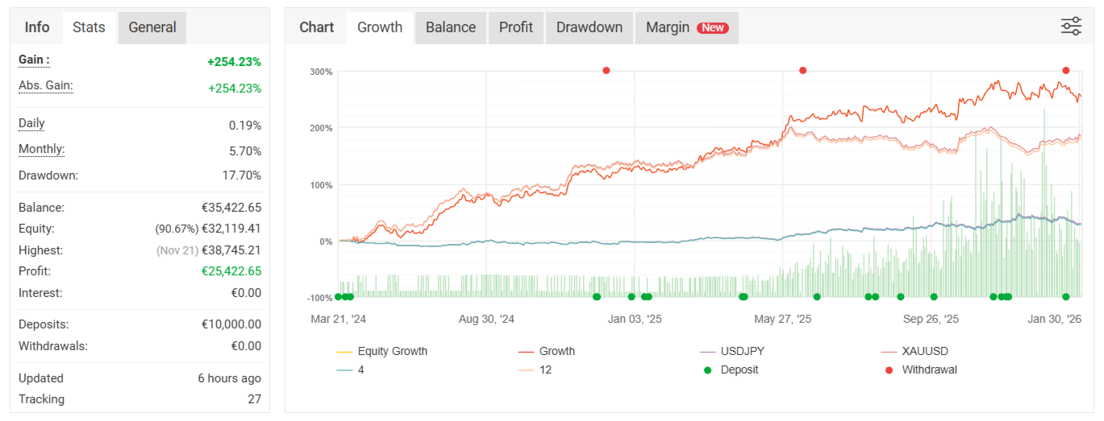Toggle the red Growth line legend entry
Screen dimensions: 1104x421
(556, 351)
